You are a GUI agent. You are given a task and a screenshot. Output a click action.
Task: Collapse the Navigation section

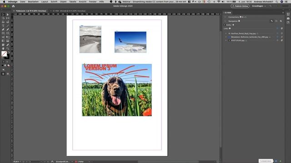(225, 21)
